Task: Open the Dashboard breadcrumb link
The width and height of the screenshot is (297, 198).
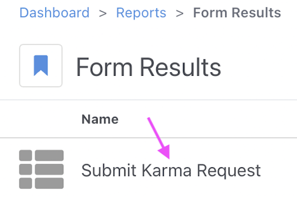Action: (x=54, y=13)
